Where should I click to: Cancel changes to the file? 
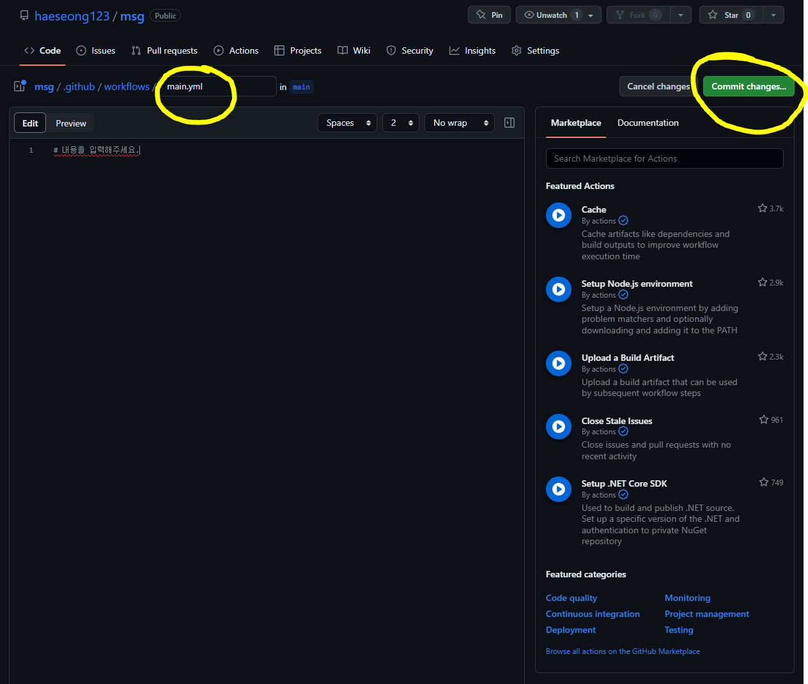click(x=658, y=86)
